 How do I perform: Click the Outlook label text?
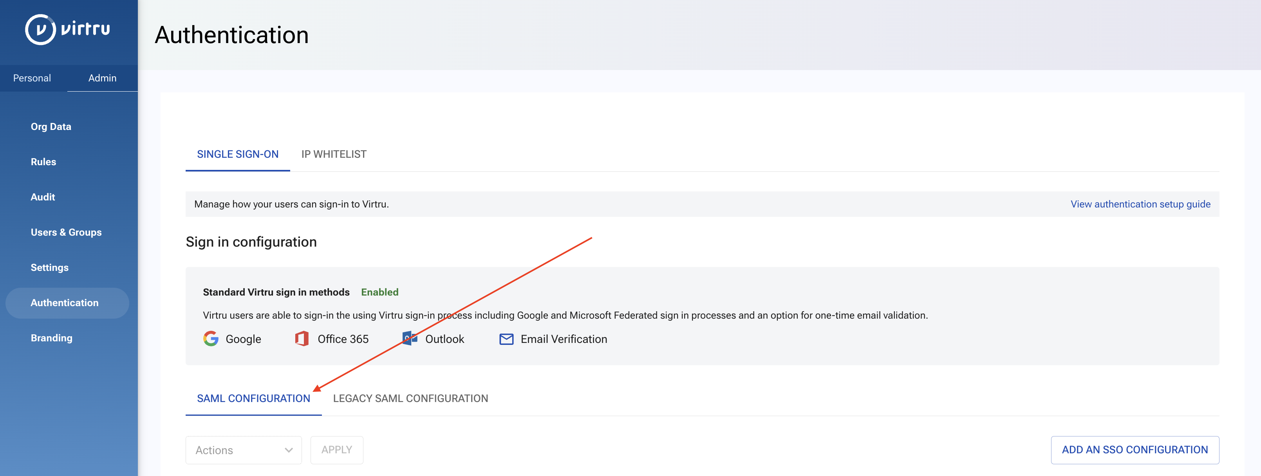[444, 339]
